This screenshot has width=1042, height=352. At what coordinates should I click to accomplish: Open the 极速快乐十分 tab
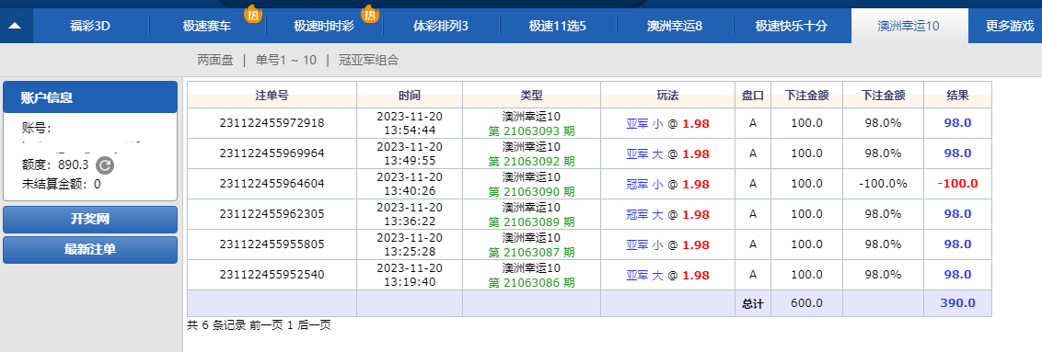tap(792, 27)
